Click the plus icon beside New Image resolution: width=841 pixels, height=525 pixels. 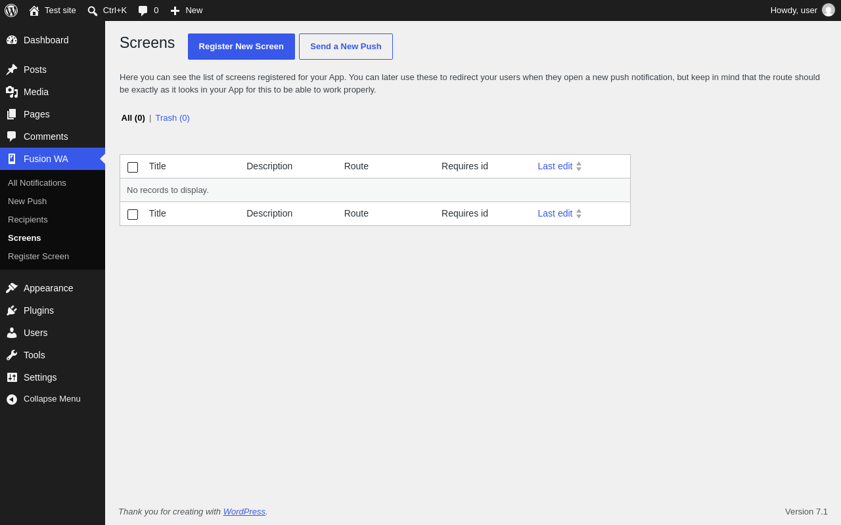coord(175,10)
